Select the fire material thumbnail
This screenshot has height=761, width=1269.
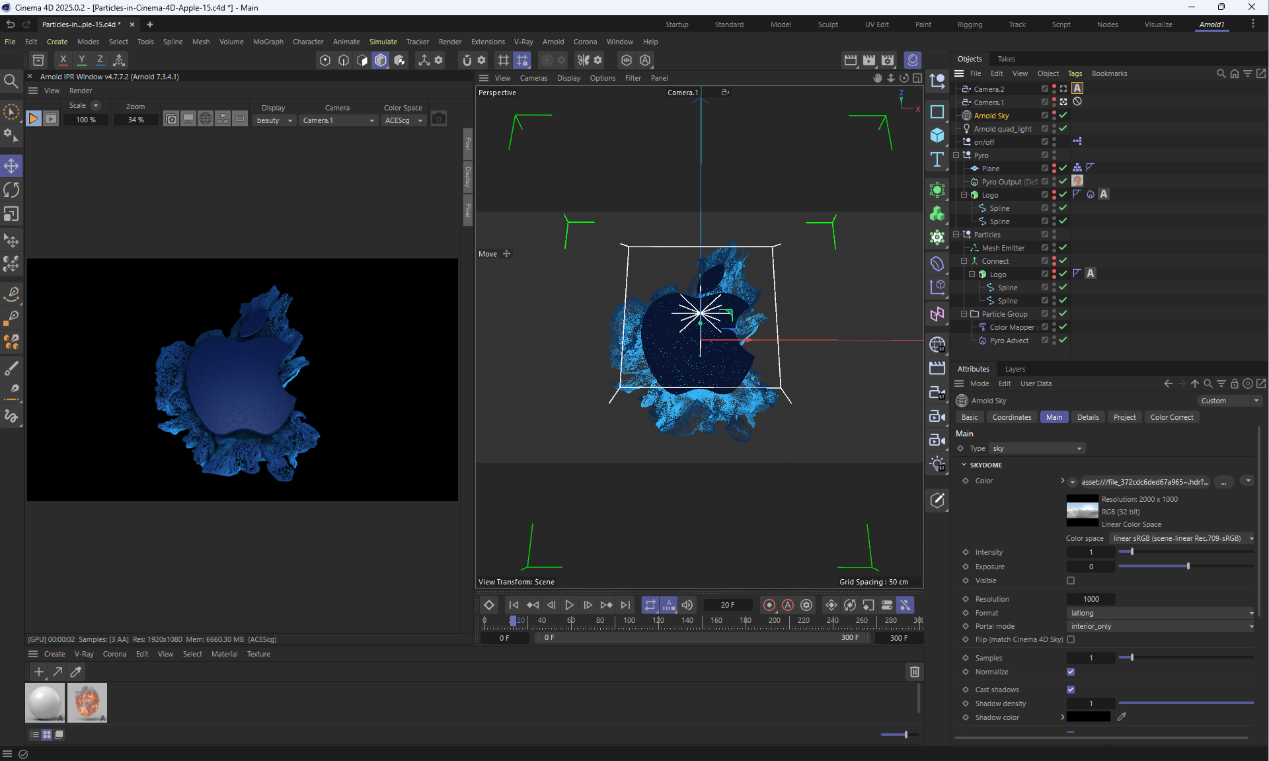pos(87,702)
